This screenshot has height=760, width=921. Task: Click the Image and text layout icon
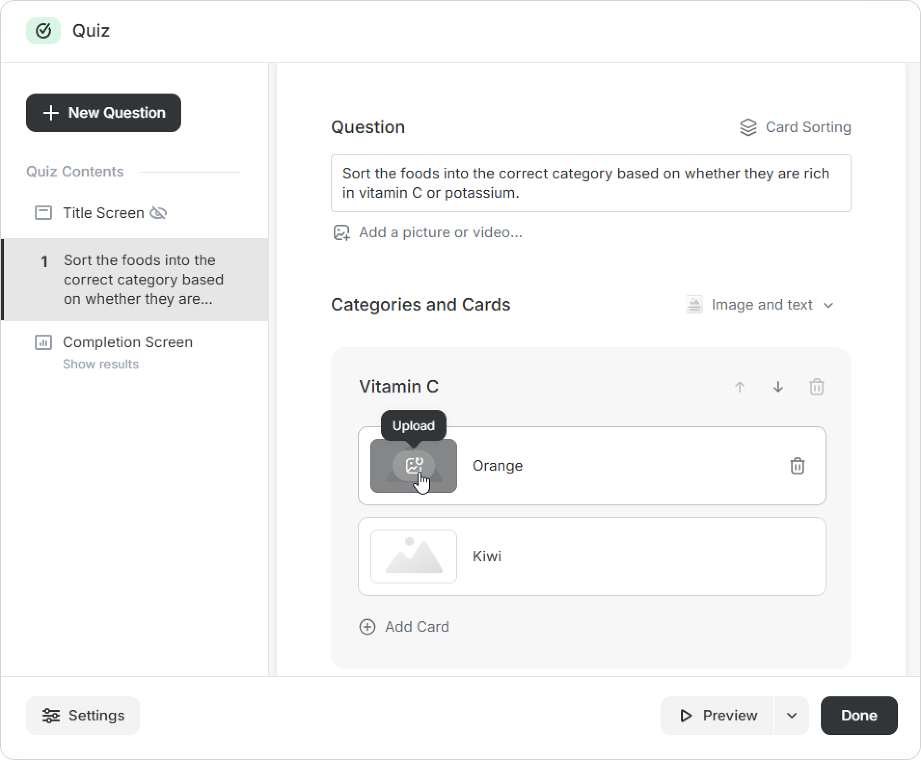(x=694, y=305)
